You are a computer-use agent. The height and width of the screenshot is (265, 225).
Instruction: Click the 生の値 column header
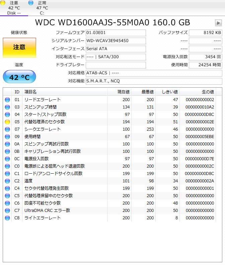[x=198, y=92]
